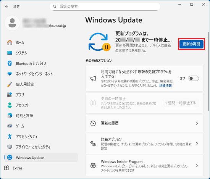Click the Windows Insider Program hearts icon
Screen dimensions: 210x179
pos(93,166)
